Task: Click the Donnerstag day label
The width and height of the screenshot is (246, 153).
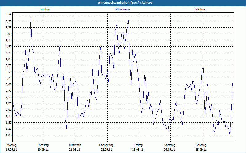Action: coord(106,145)
